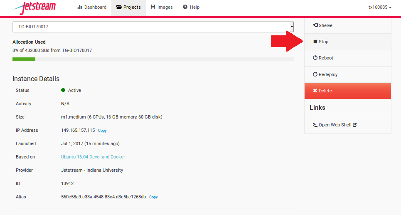Click the Shelve arrow icon
The height and width of the screenshot is (215, 401).
click(315, 25)
